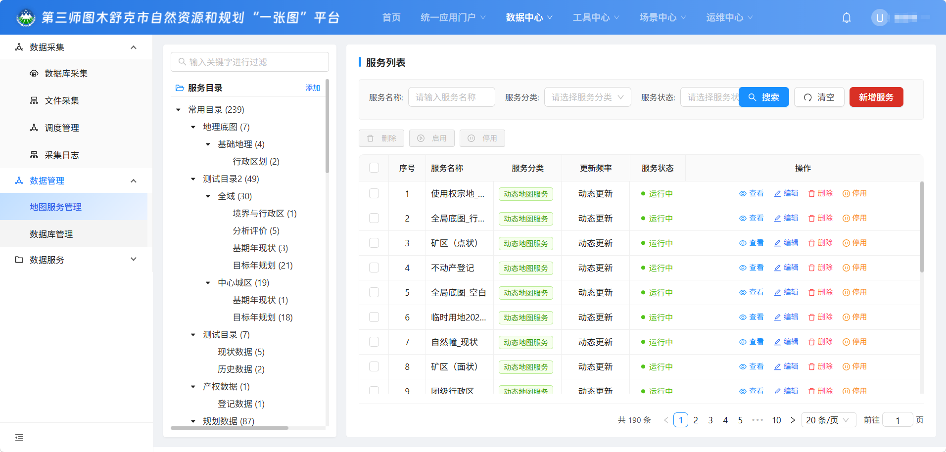The width and height of the screenshot is (946, 452).
Task: Toggle the select-all checkbox in table header
Action: (374, 168)
